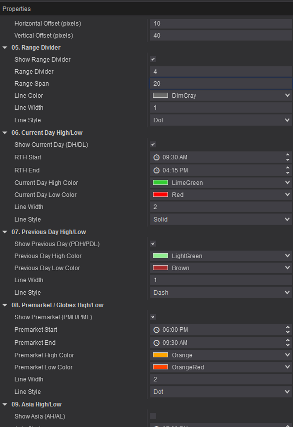Collapse the 05. Range Divider section
Image resolution: width=293 pixels, height=427 pixels.
(4, 48)
